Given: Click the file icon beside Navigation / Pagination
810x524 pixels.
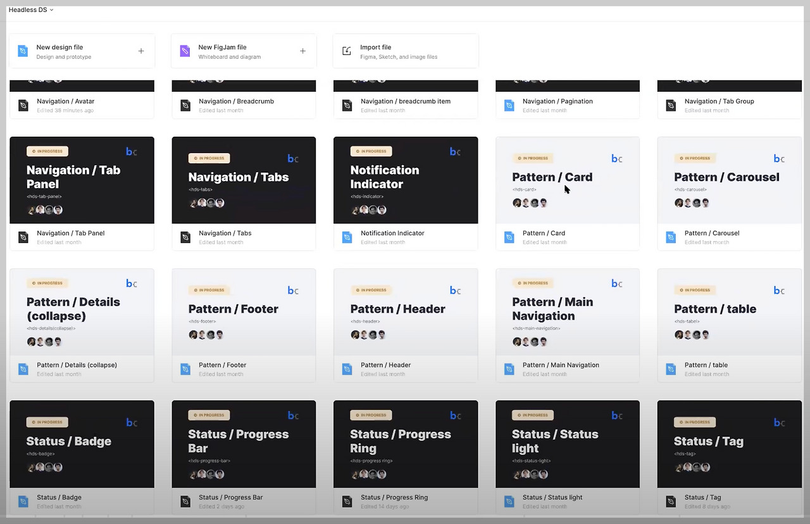Looking at the screenshot, I should [509, 105].
